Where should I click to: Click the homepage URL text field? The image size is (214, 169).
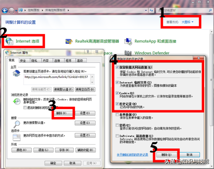coord(57,79)
